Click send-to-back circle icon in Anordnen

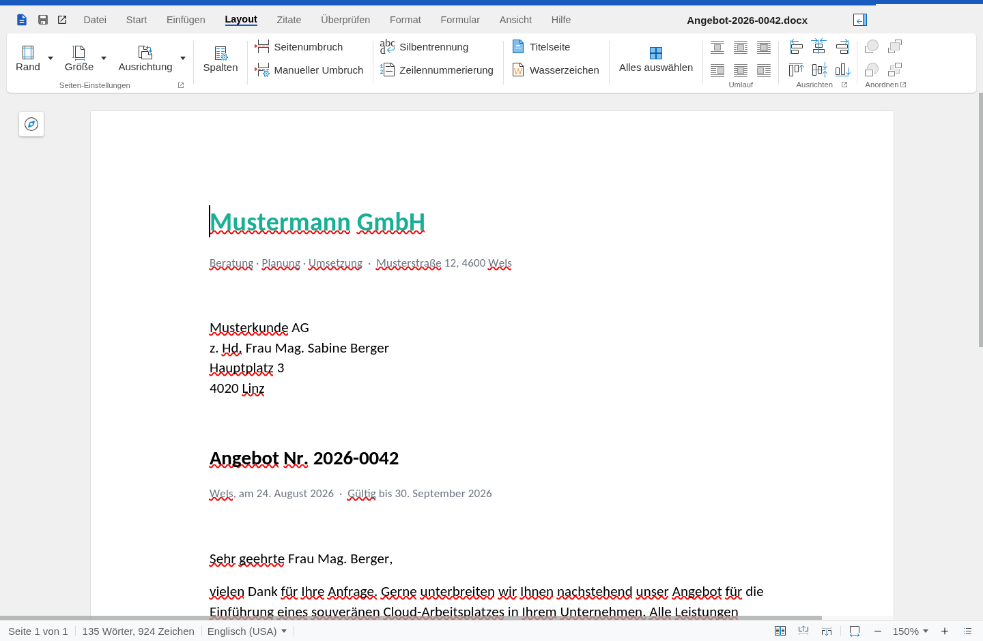pos(872,70)
